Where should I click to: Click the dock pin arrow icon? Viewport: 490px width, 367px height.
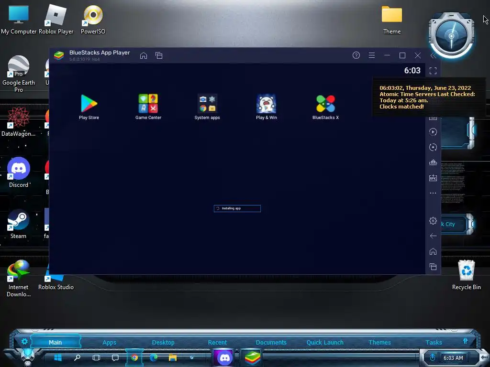[465, 341]
